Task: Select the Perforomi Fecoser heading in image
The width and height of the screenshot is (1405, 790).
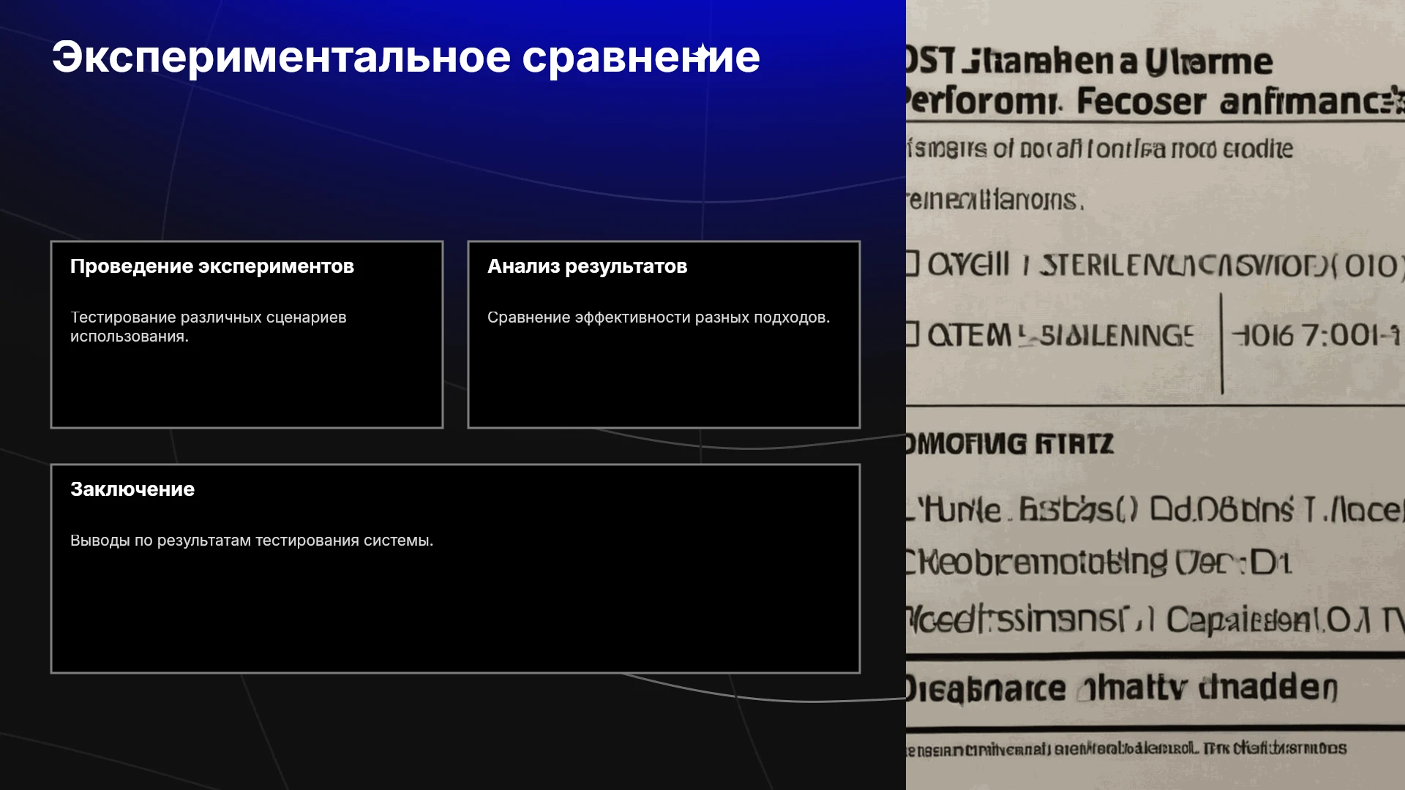Action: coord(1155,101)
